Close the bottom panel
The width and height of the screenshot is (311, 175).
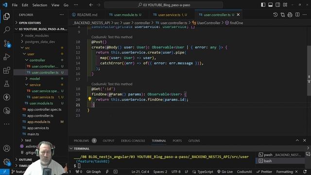point(305,140)
